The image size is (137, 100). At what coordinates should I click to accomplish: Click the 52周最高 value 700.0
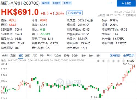18,29
